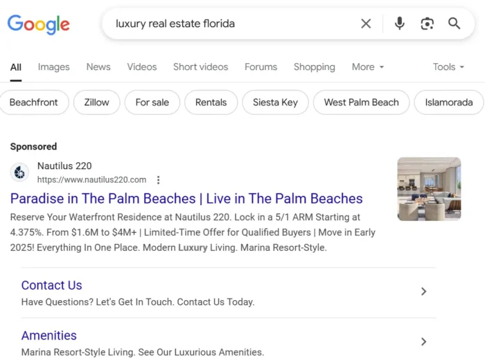Open the Amenities sitelink
Viewport: 485px width, 361px height.
[49, 335]
